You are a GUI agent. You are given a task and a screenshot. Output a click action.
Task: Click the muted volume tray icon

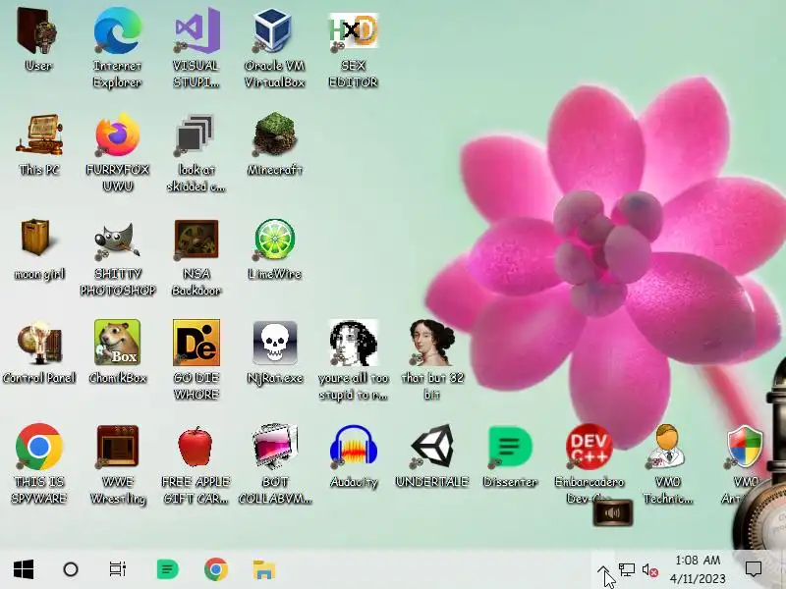click(x=650, y=570)
